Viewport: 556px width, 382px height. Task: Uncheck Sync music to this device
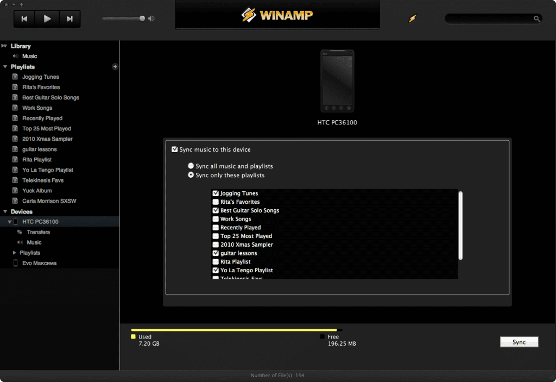pyautogui.click(x=175, y=149)
